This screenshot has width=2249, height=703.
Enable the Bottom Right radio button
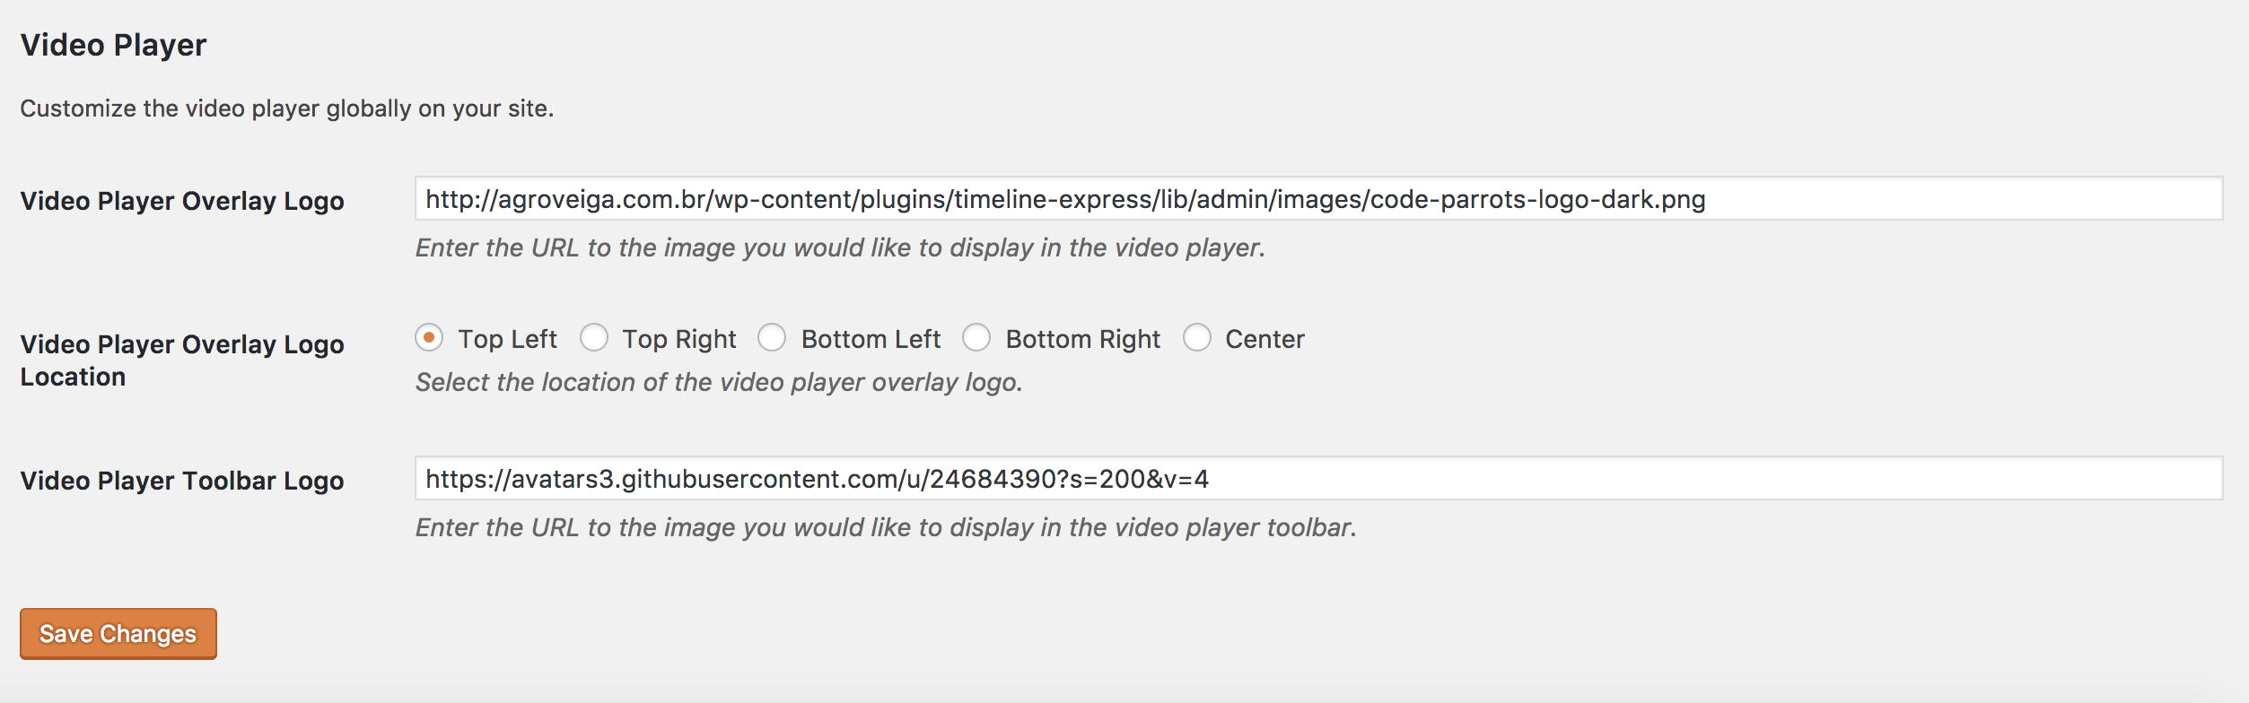[976, 338]
